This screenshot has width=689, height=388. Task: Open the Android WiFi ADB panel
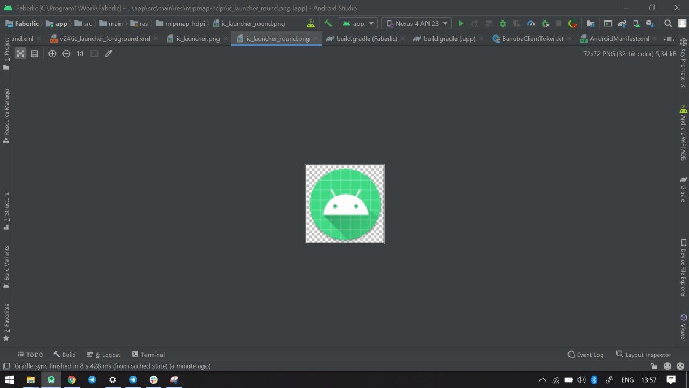click(683, 133)
